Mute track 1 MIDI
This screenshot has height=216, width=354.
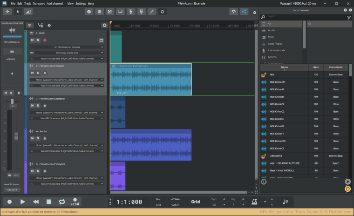click(x=32, y=40)
